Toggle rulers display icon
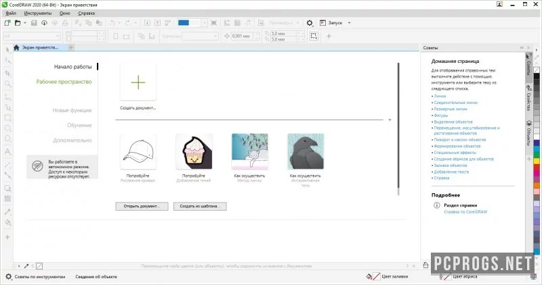This screenshot has width=542, height=285. (227, 23)
